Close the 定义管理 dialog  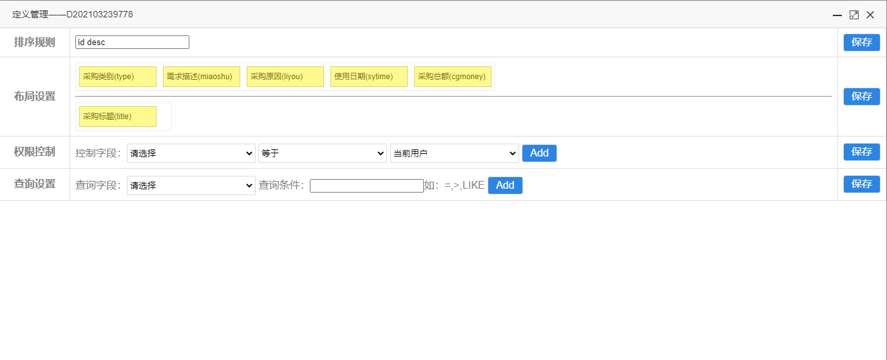pyautogui.click(x=870, y=15)
